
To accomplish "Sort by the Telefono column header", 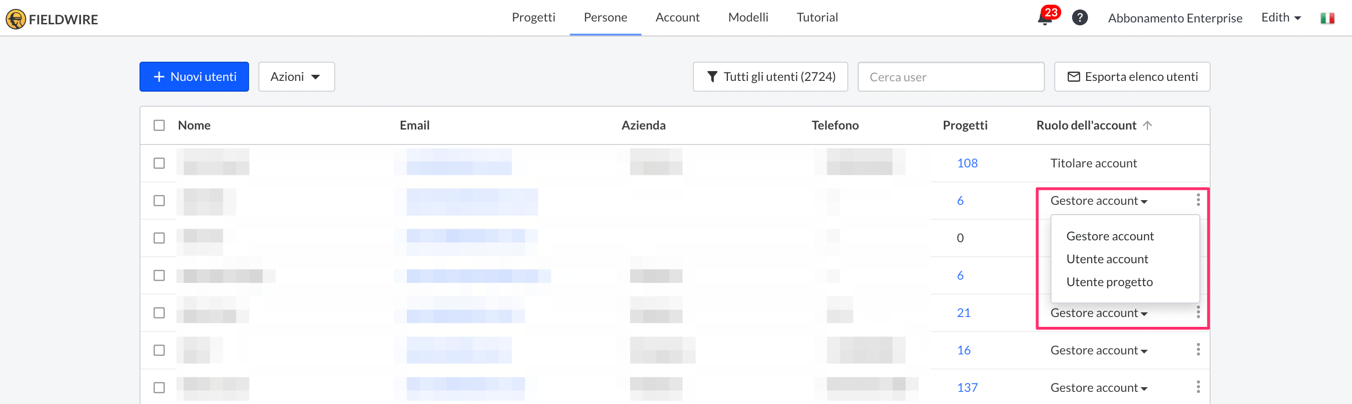I will (x=835, y=125).
